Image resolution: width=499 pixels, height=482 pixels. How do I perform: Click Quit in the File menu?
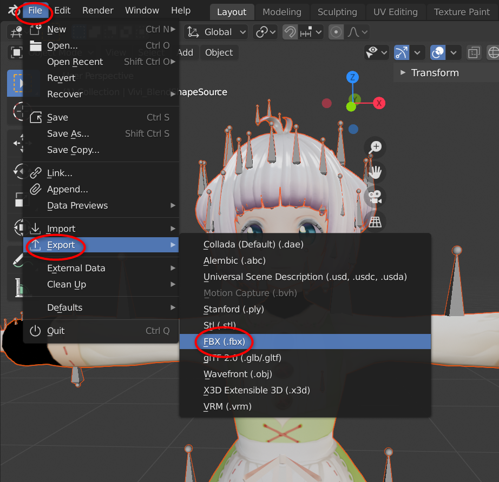pos(101,331)
